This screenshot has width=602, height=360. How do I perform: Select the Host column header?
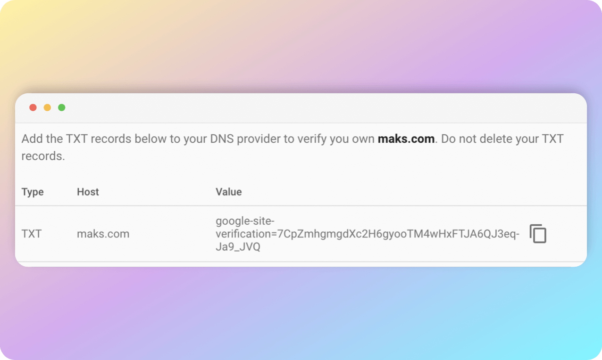point(88,192)
